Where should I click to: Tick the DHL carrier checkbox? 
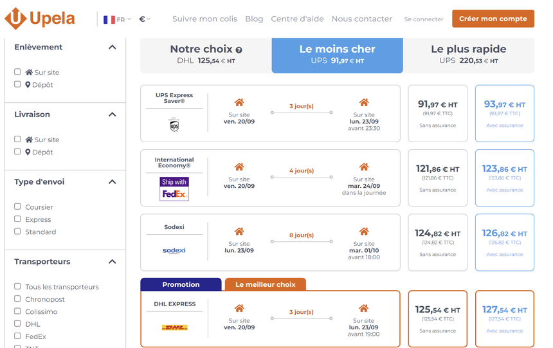pos(17,324)
